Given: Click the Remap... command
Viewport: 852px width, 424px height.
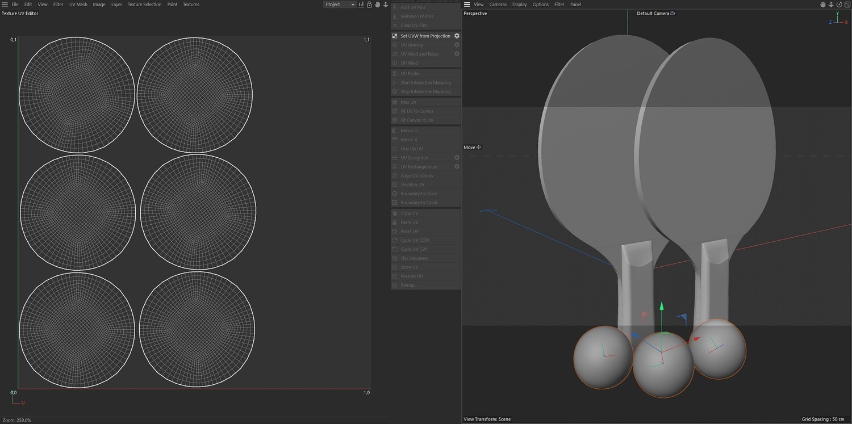Looking at the screenshot, I should [409, 285].
